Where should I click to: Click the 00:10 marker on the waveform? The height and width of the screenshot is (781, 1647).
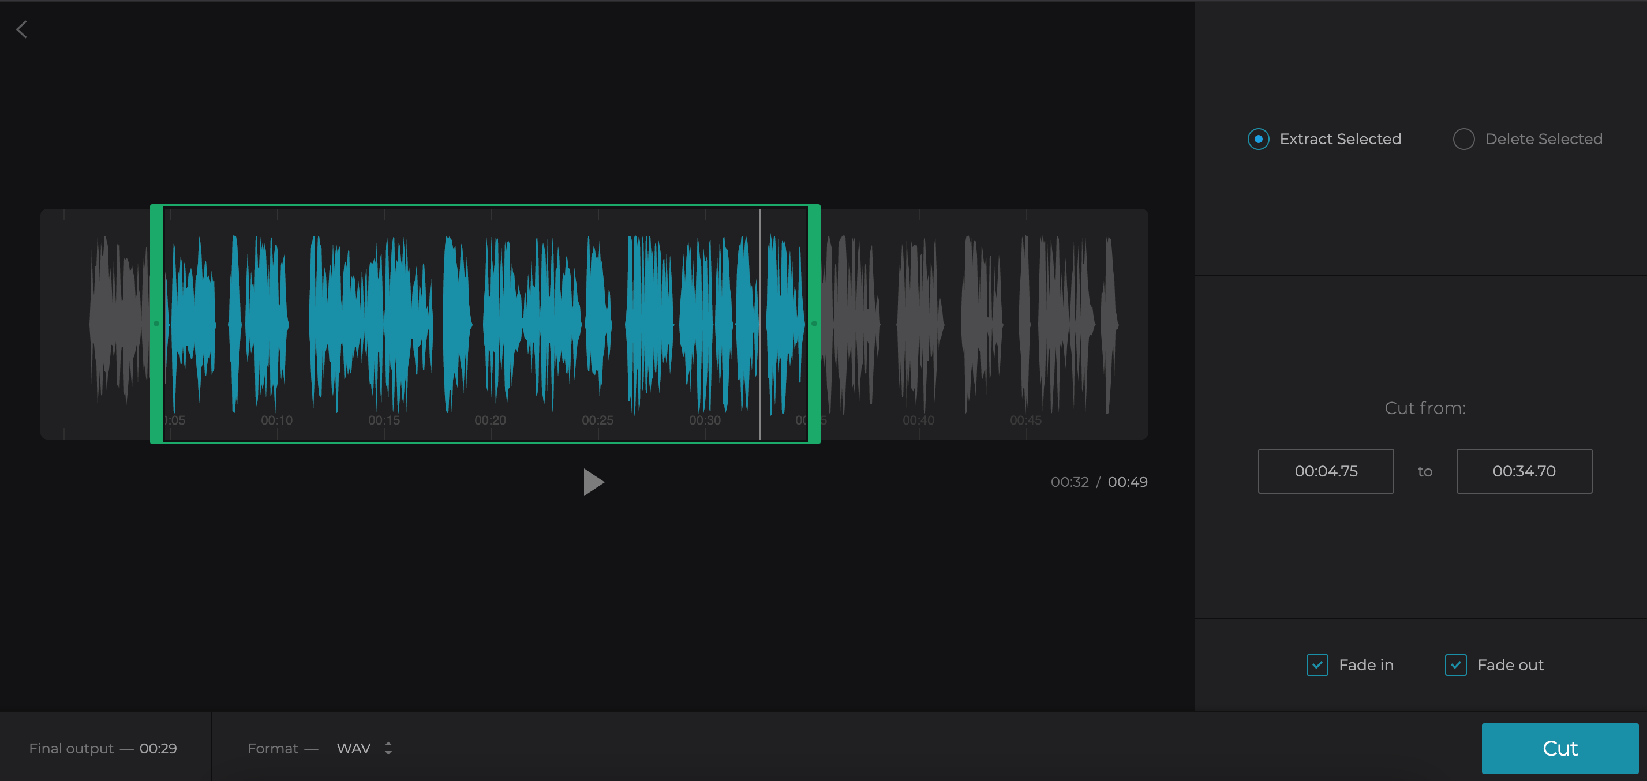276,420
